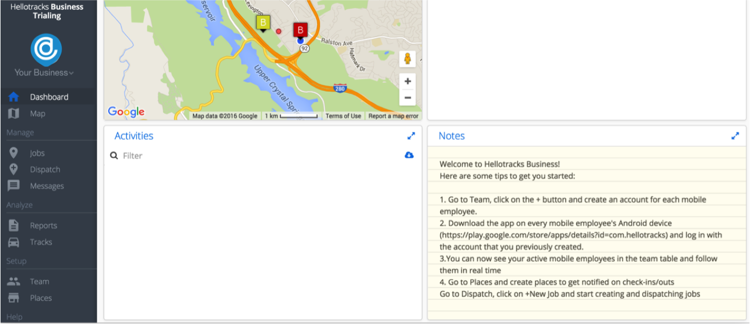
Task: Download activities via cloud icon
Action: pyautogui.click(x=409, y=155)
